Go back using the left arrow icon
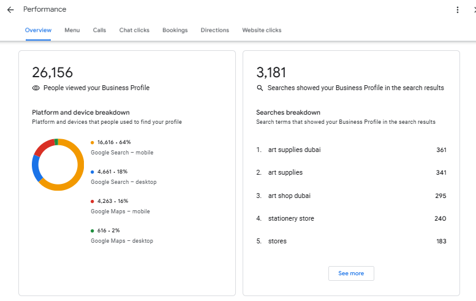Screen dimensions: 476x301 [10, 10]
